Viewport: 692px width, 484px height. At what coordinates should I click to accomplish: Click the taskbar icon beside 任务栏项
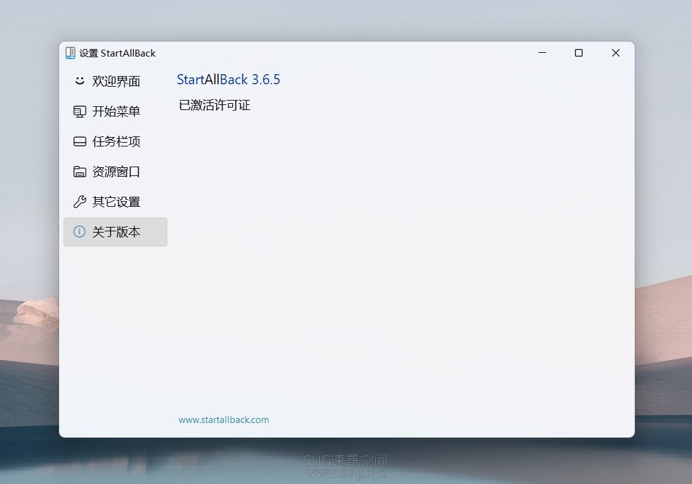(79, 141)
